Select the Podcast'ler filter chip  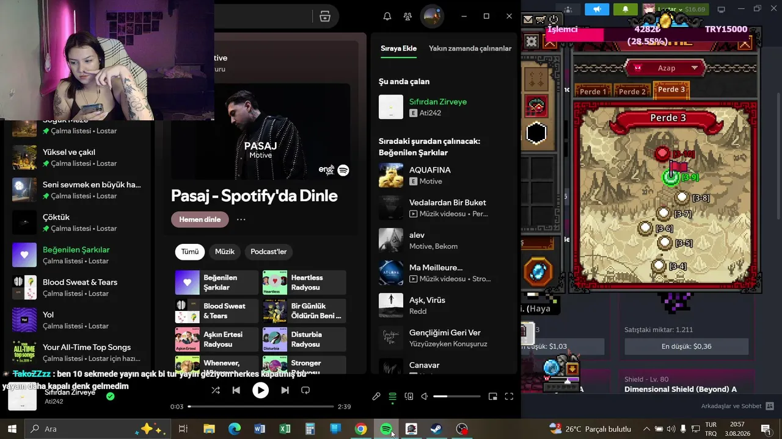pyautogui.click(x=269, y=252)
